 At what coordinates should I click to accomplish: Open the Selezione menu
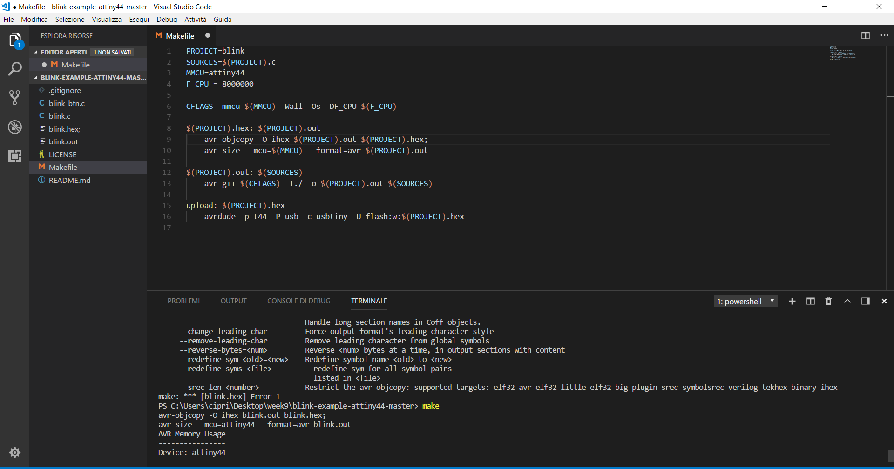point(70,19)
